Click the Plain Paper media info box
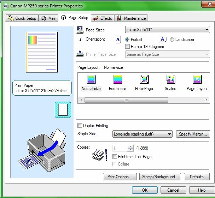The width and height of the screenshot is (215, 198). [42, 88]
